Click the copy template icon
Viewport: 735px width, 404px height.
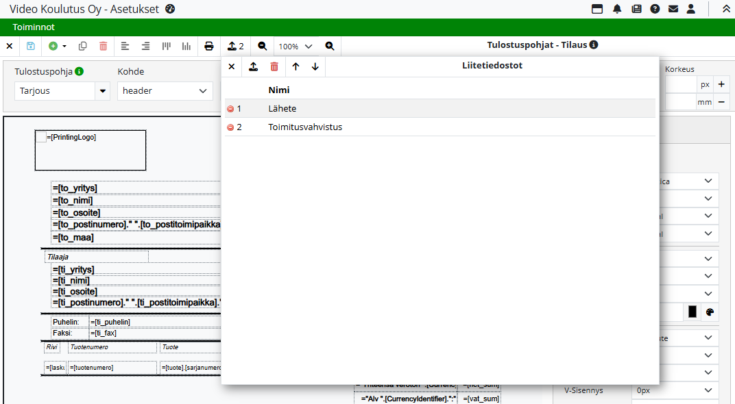tap(83, 46)
